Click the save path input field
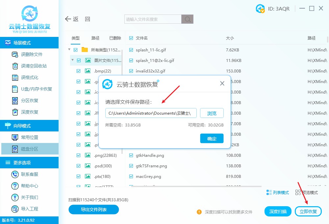Image resolution: width=329 pixels, height=224 pixels. pos(151,113)
